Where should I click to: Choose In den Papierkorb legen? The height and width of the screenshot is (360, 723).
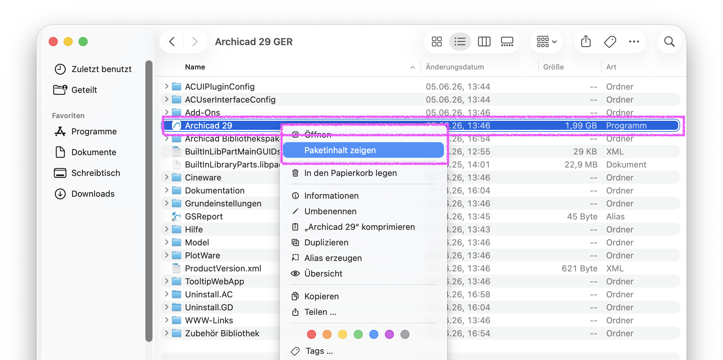coord(363,173)
